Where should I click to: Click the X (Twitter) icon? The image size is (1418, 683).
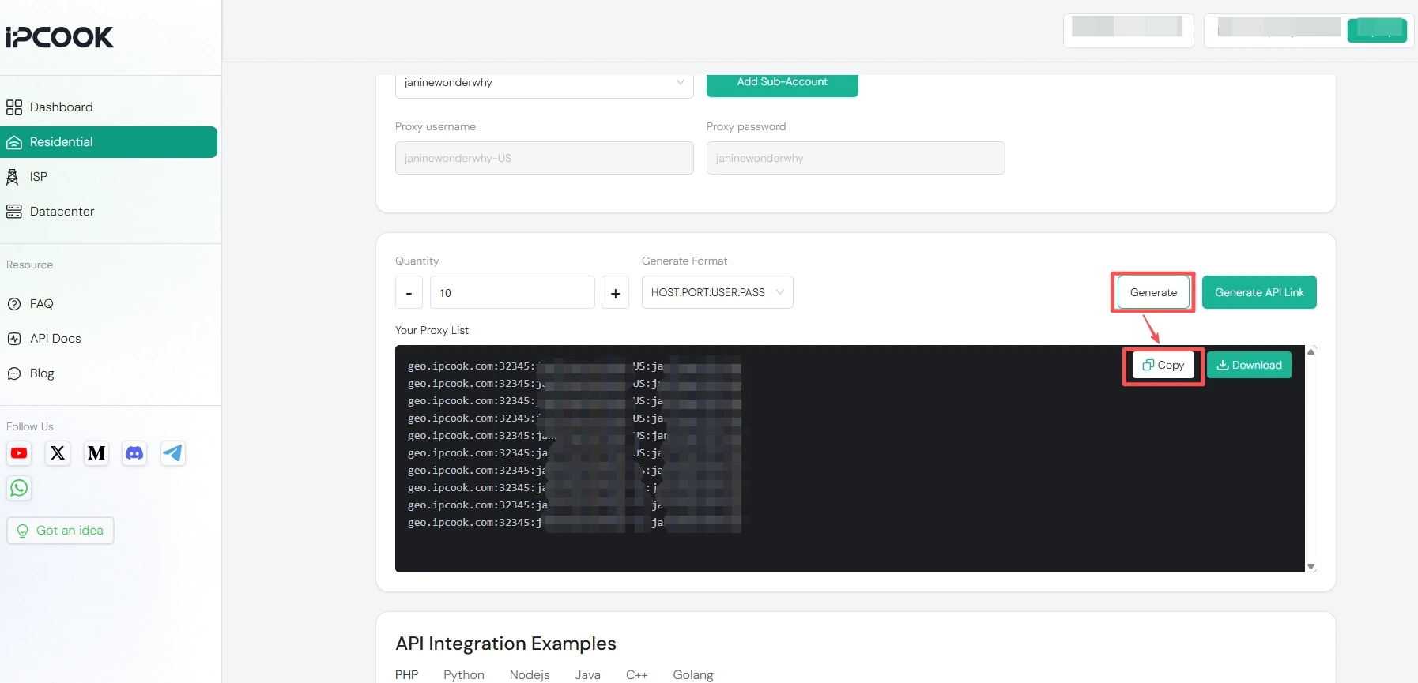(x=58, y=453)
